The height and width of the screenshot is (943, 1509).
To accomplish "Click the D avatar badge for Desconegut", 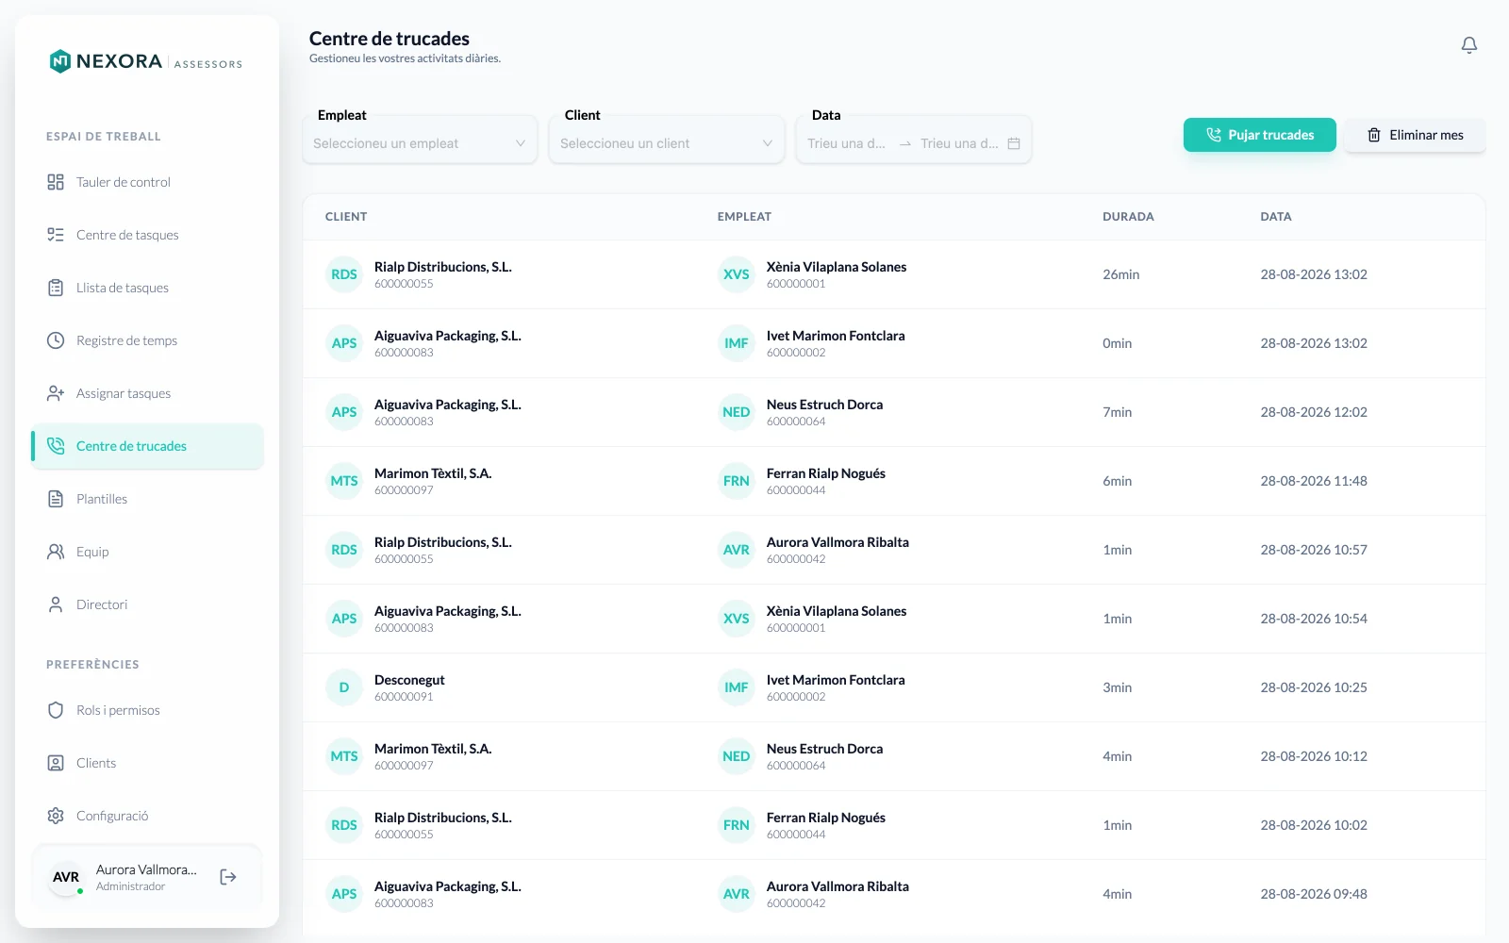I will [344, 687].
